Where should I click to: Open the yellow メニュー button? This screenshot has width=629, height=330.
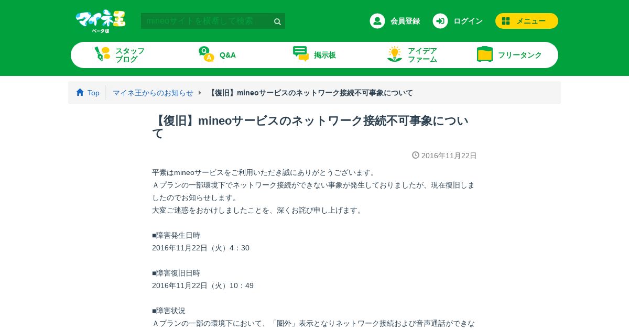click(527, 21)
